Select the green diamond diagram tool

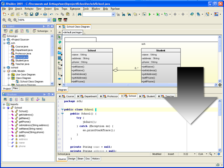(x=59, y=42)
